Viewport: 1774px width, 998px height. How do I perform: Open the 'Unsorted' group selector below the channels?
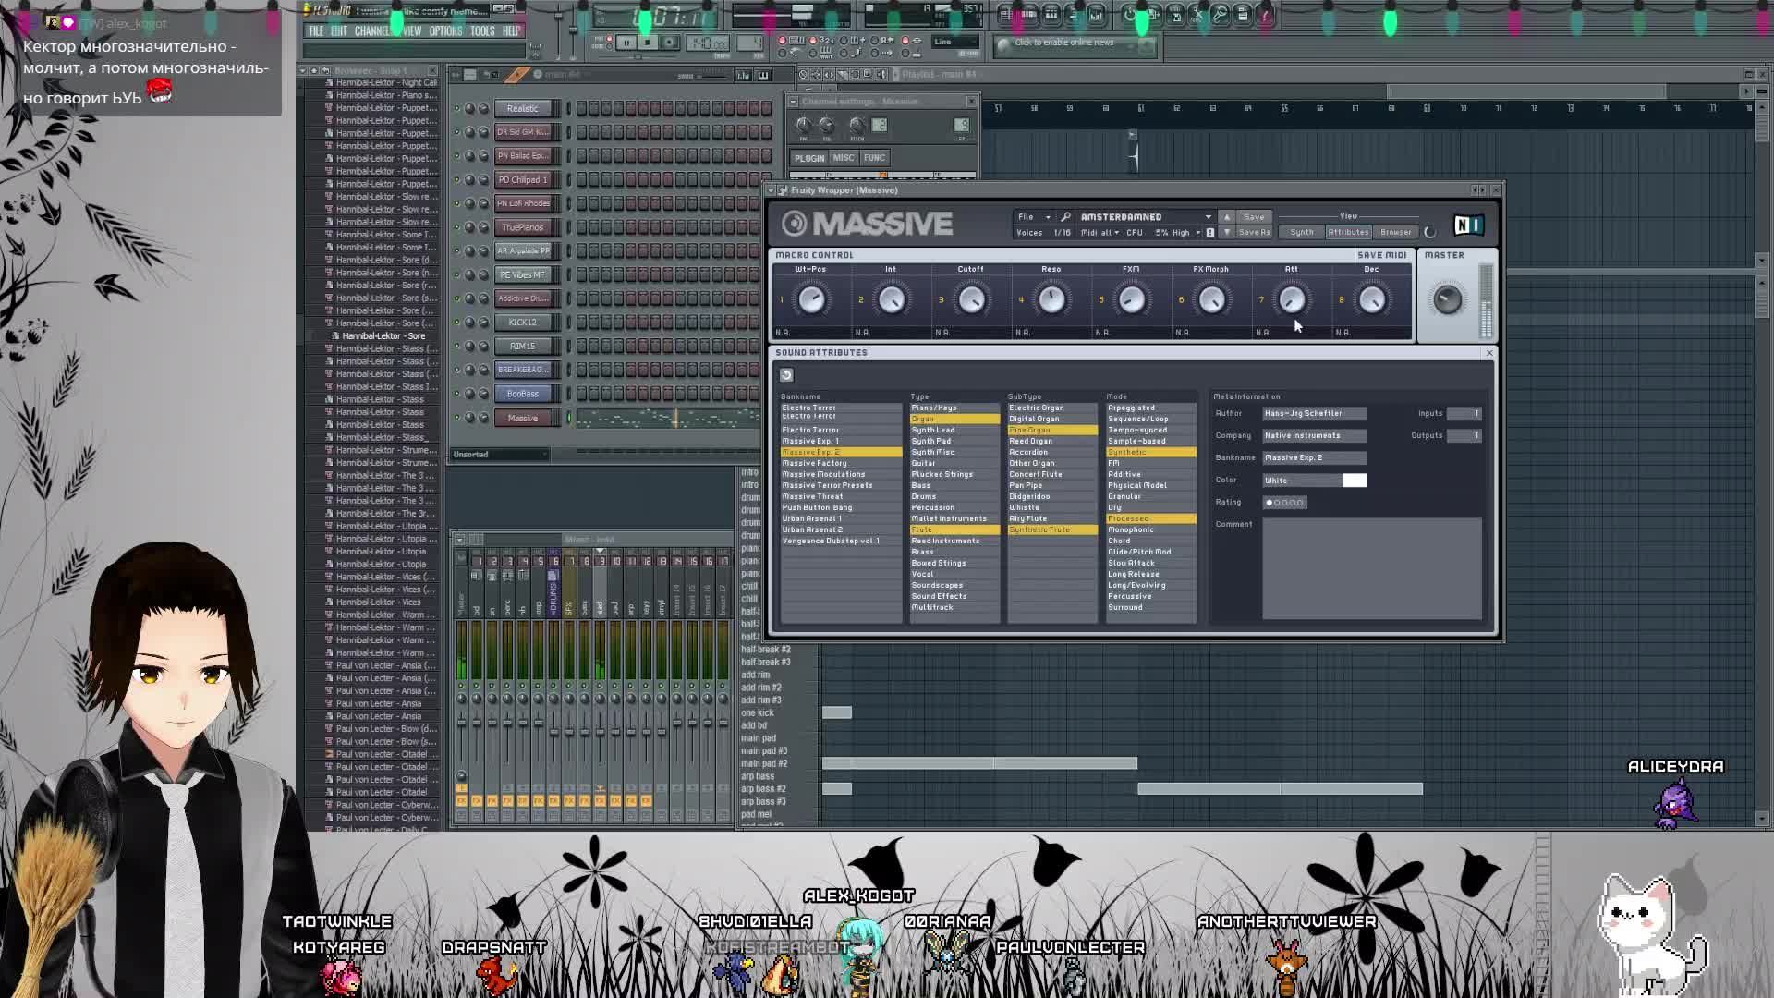tap(499, 454)
